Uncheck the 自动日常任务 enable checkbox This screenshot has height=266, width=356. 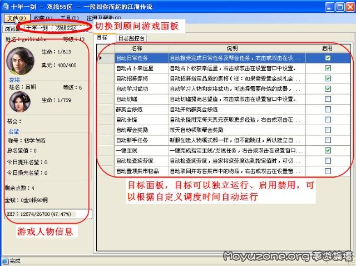(x=328, y=58)
